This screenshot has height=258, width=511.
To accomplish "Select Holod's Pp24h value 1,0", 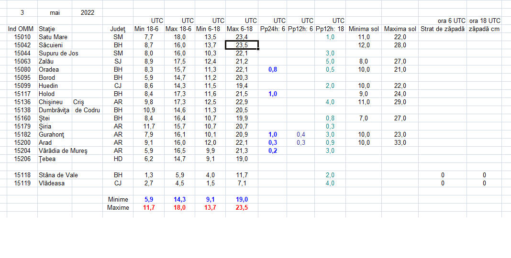I will click(272, 94).
